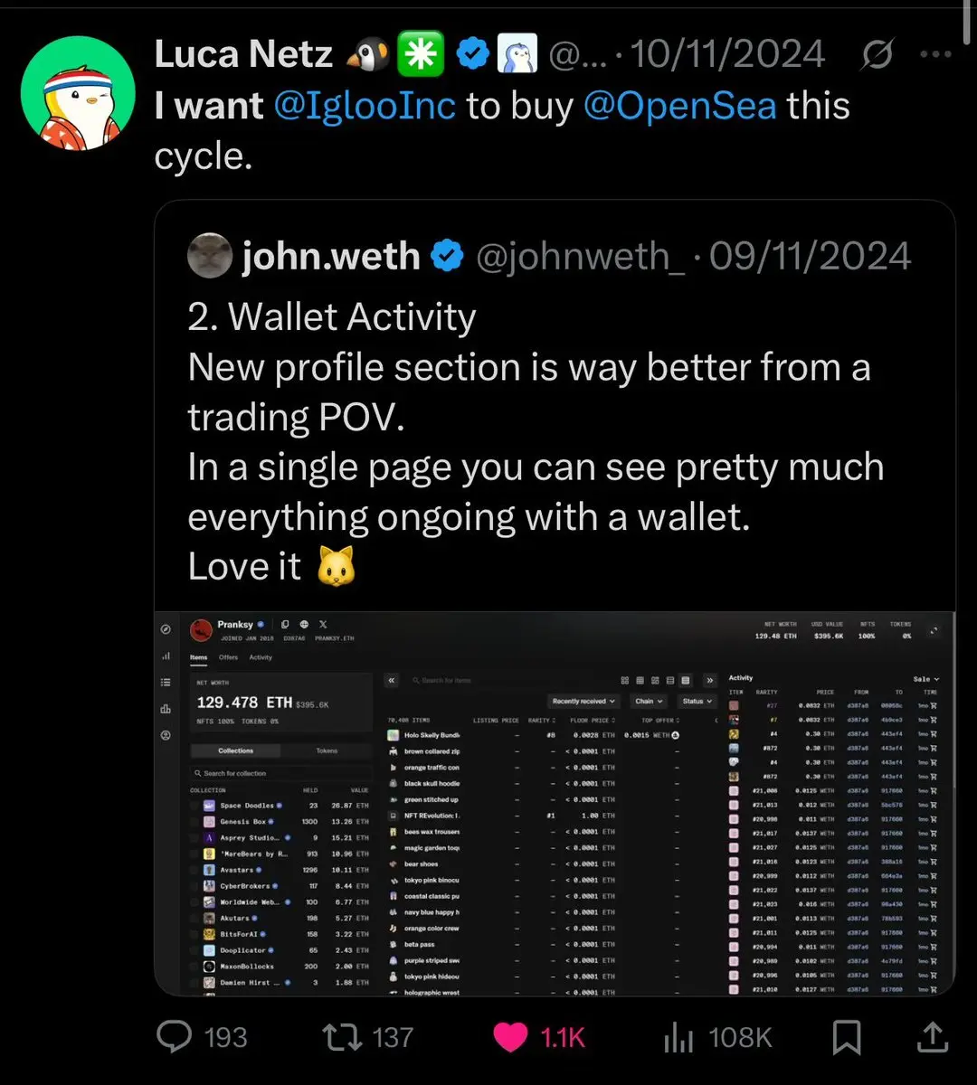Click the Luca Netz display name

tap(243, 55)
